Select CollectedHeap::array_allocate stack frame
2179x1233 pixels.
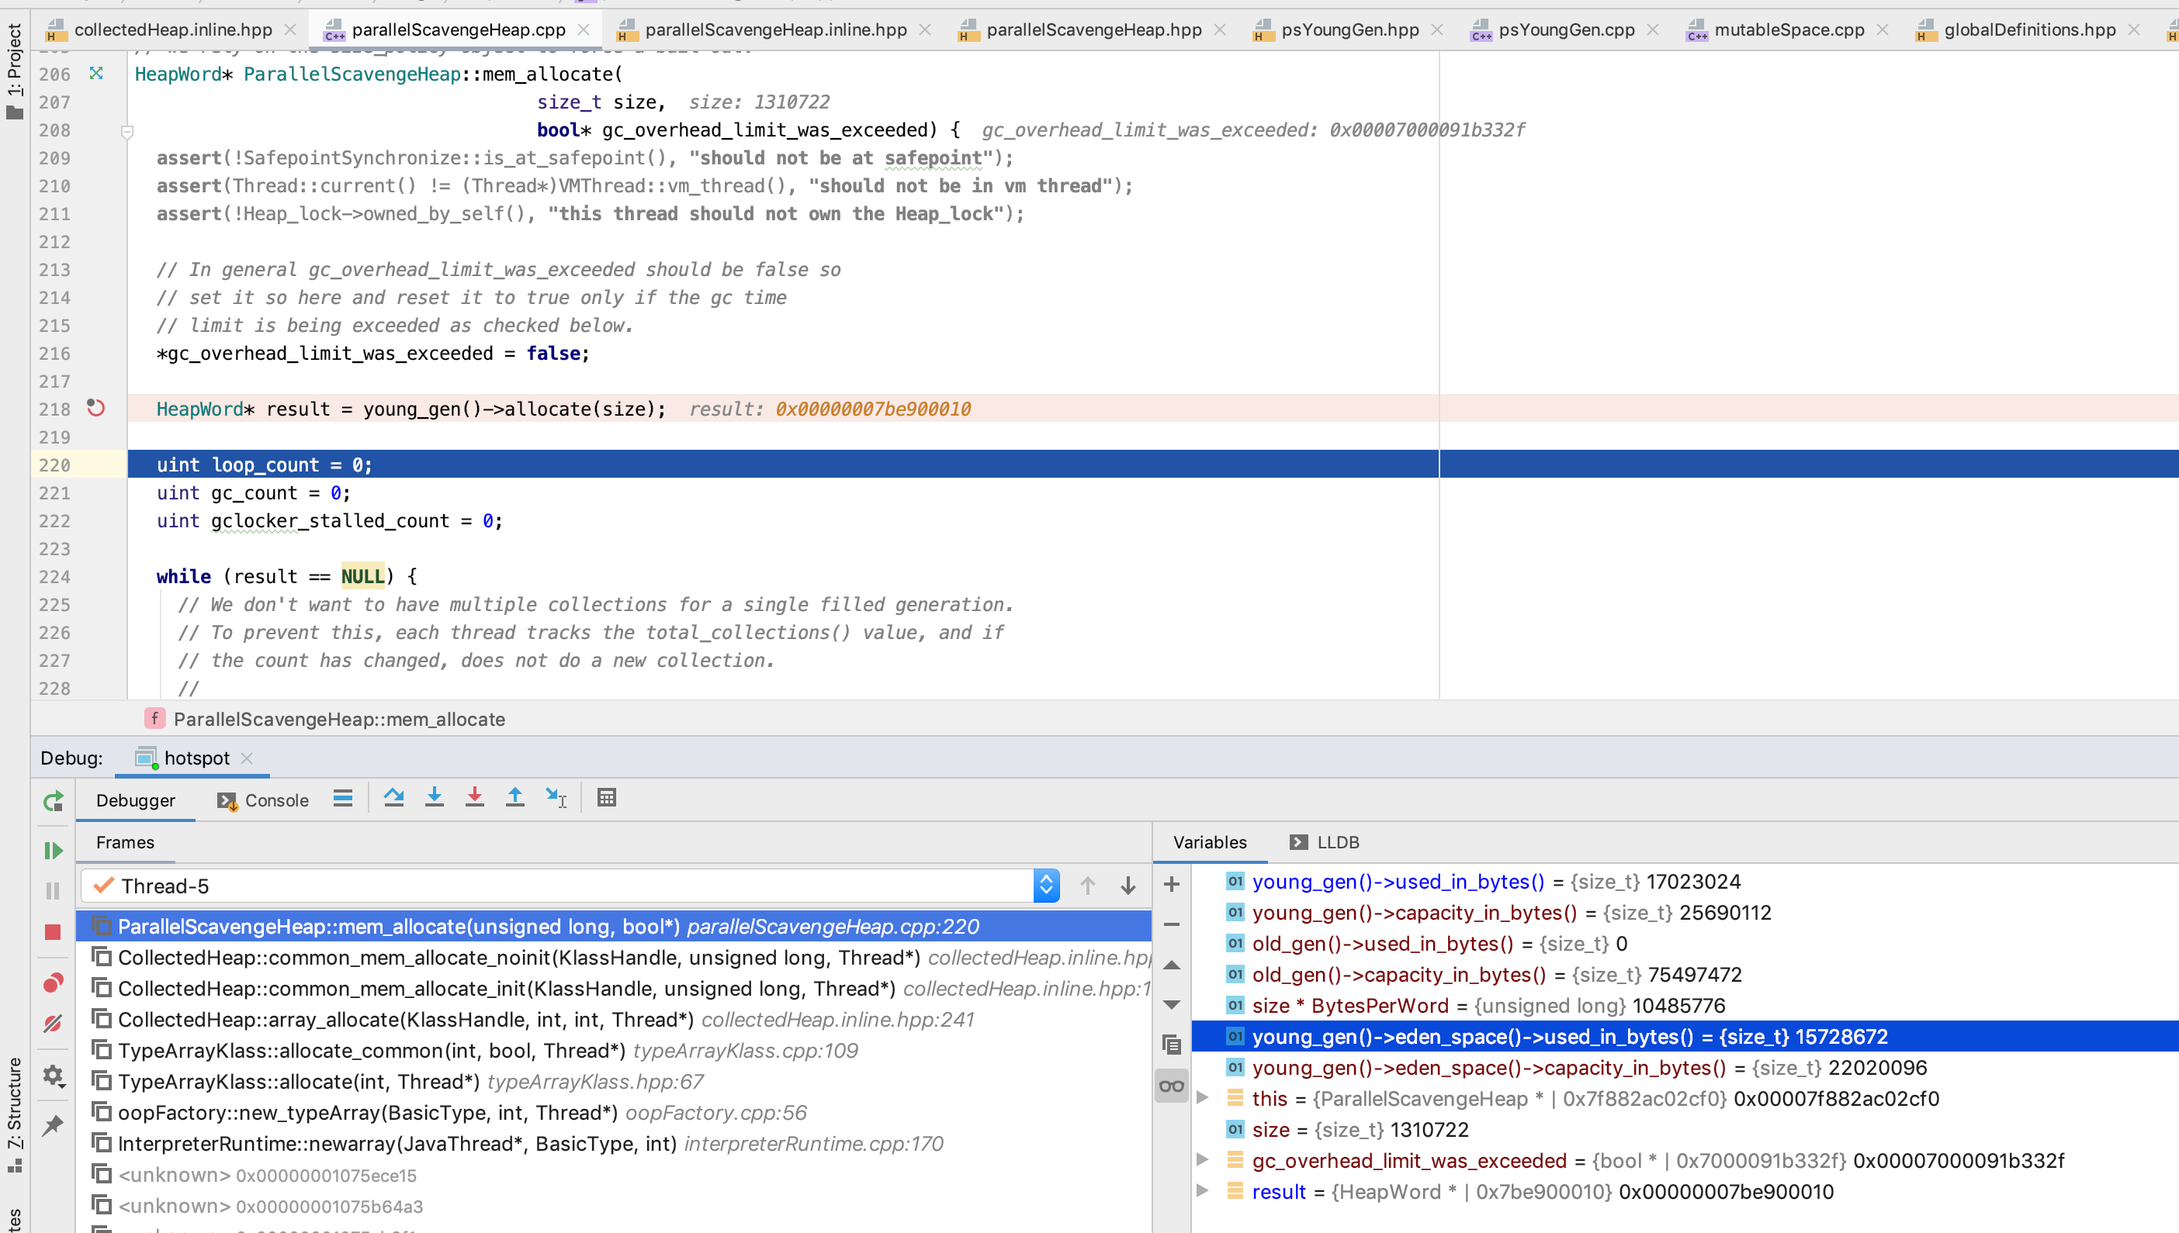tap(406, 1020)
